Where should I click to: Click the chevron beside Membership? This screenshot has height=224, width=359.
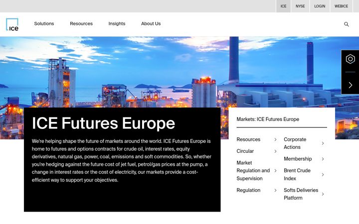[323, 159]
